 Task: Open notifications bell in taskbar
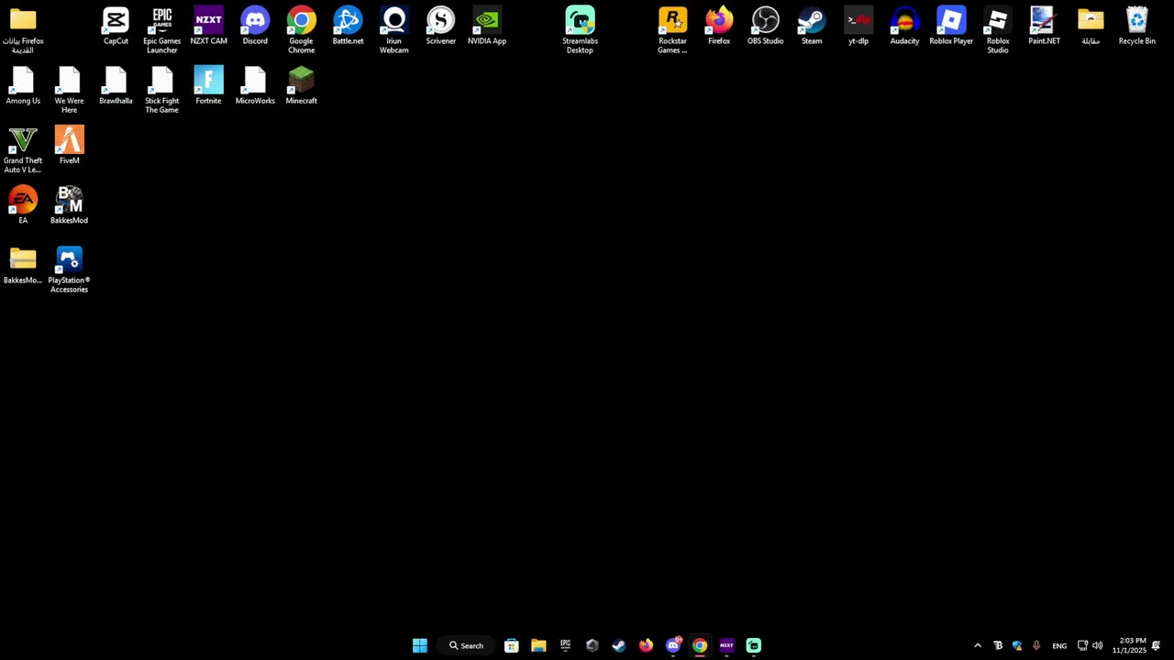coord(1157,645)
